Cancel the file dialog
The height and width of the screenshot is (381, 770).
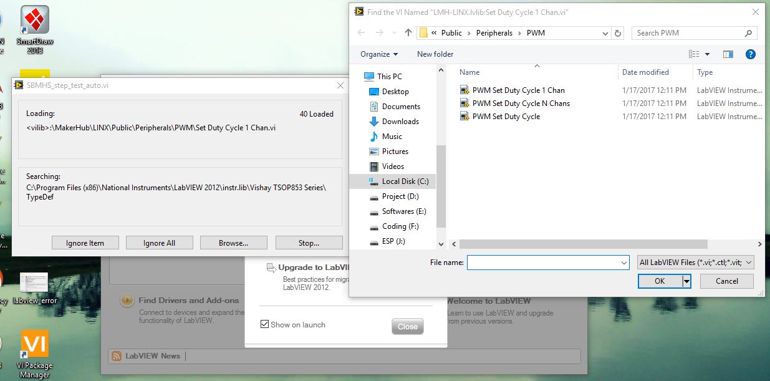726,281
